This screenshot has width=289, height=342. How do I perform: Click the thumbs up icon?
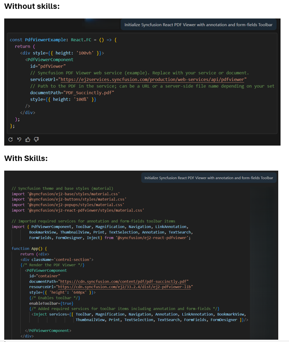(x=28, y=139)
